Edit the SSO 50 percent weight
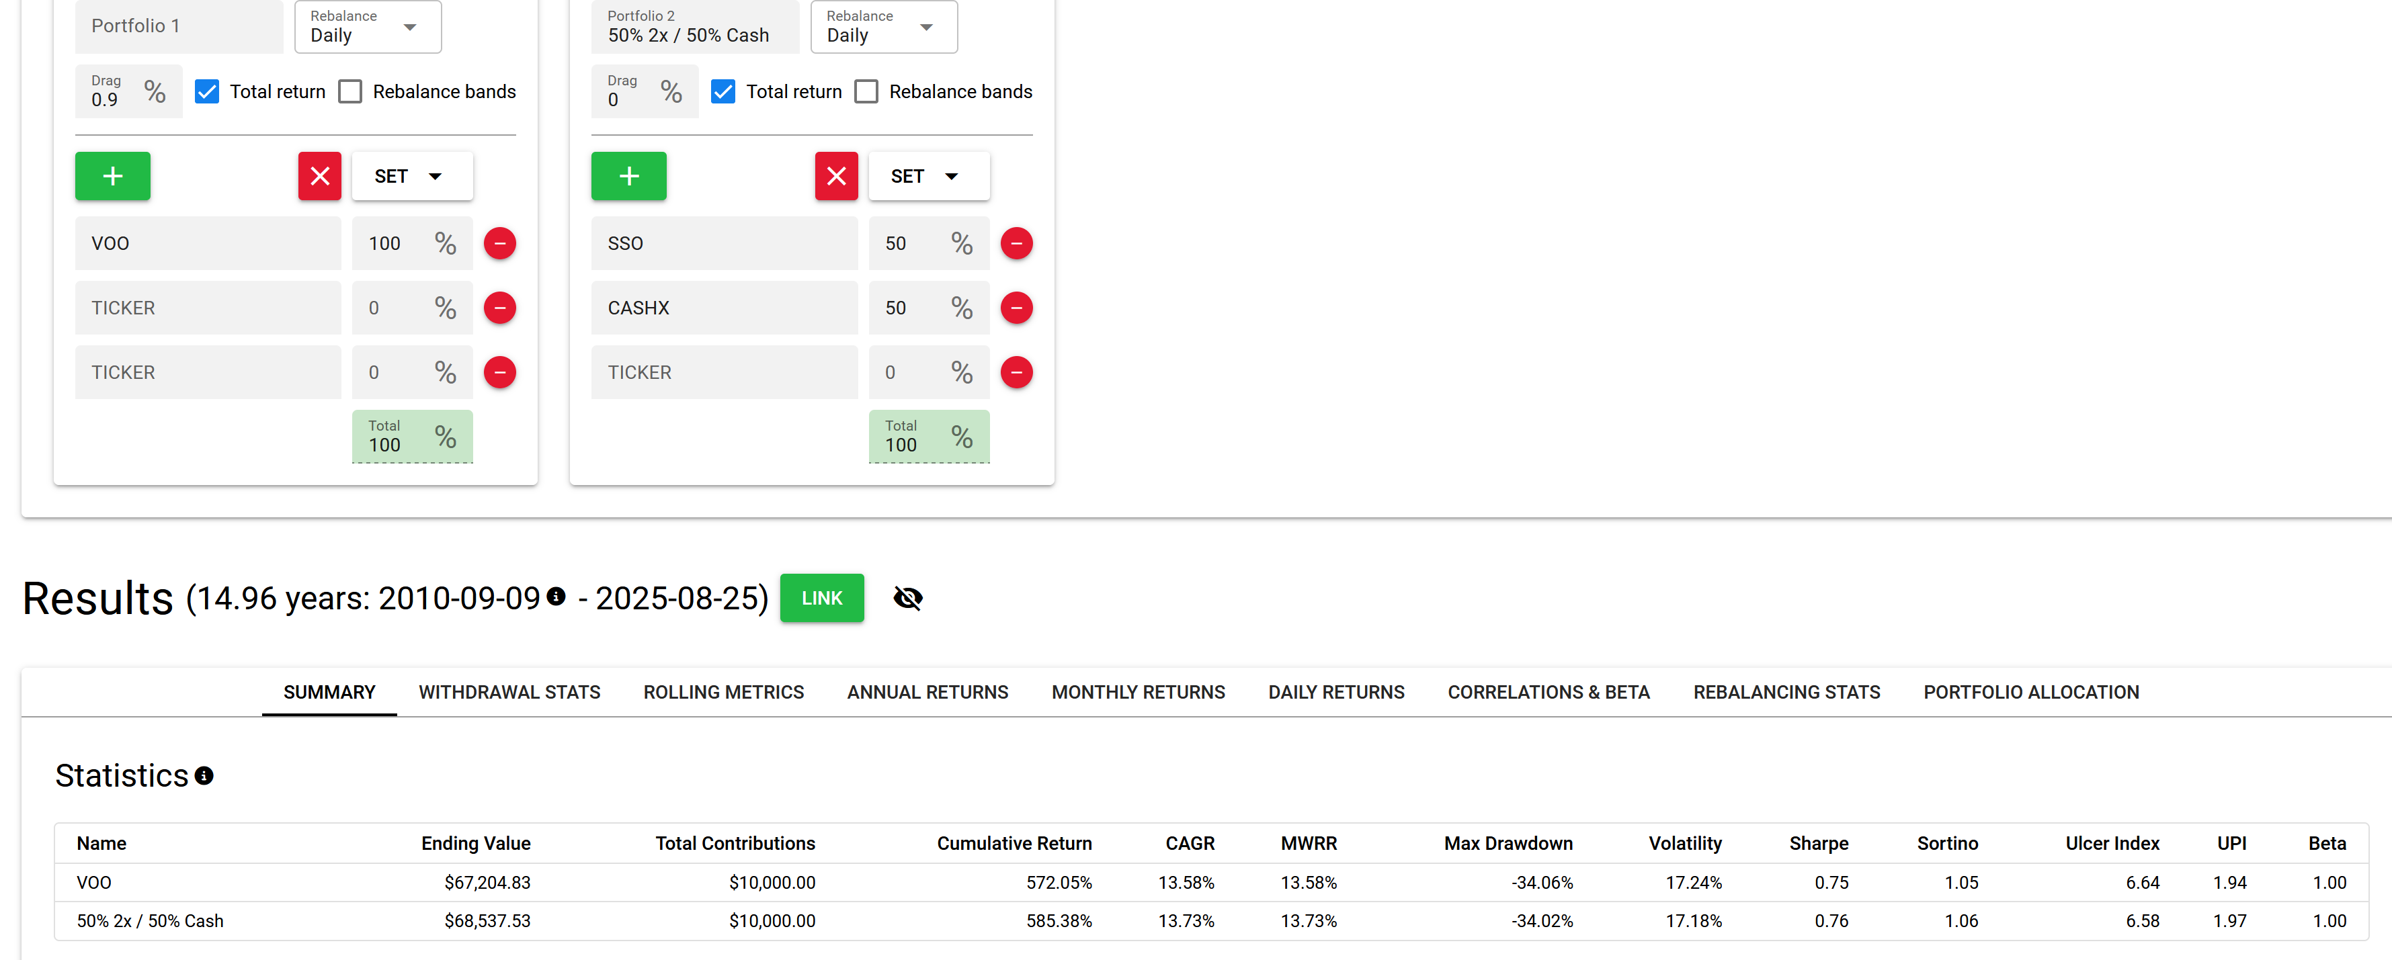 pyautogui.click(x=929, y=243)
